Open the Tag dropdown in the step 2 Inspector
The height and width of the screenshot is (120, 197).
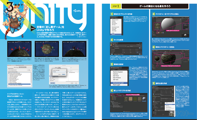pos(120,46)
